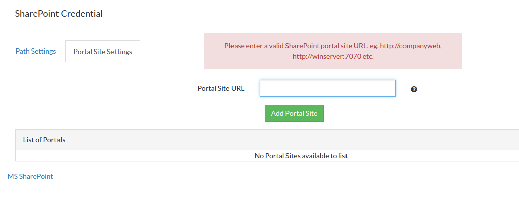Click the Portal Site URL label

point(221,88)
